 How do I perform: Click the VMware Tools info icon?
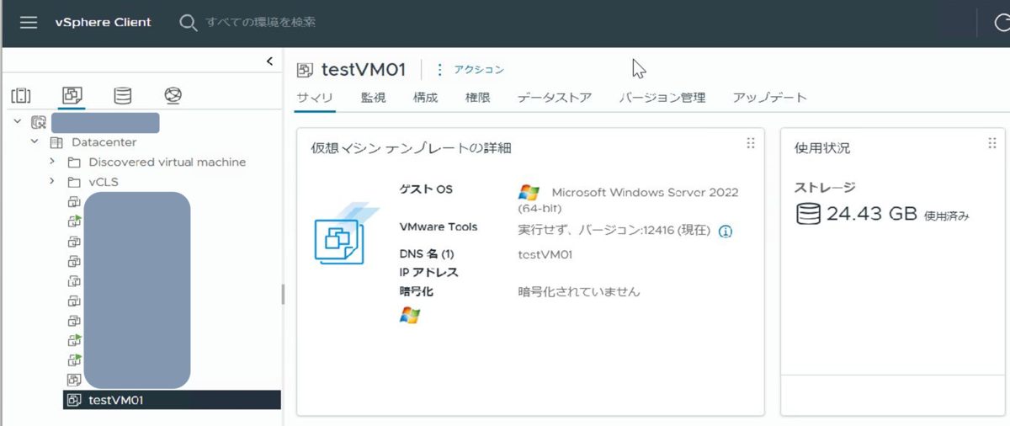[x=726, y=231]
